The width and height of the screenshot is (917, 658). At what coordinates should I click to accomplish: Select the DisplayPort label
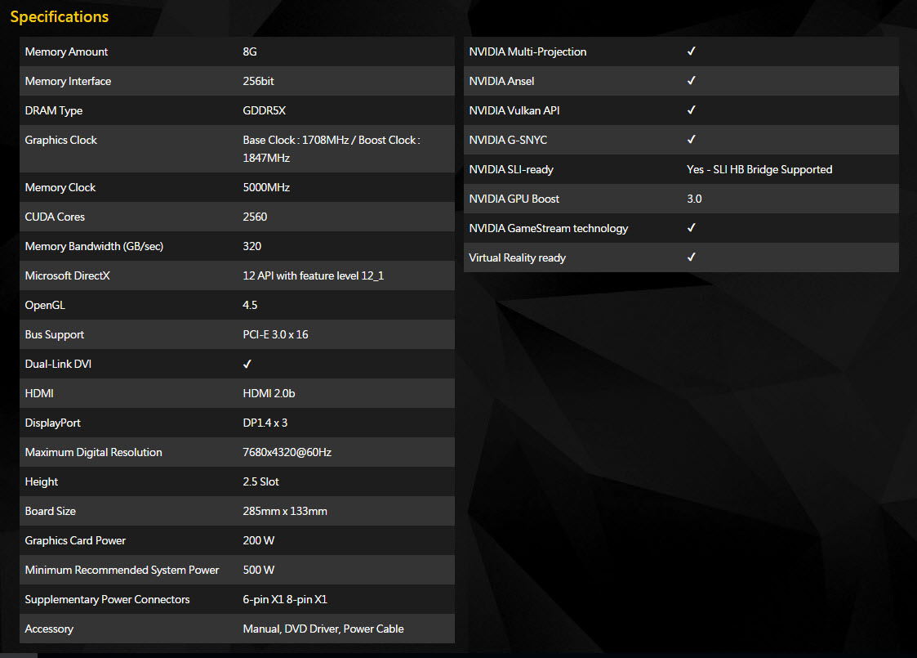pos(52,423)
